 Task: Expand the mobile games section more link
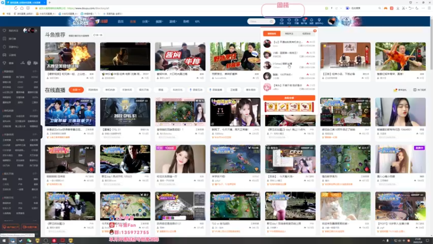tap(35, 134)
